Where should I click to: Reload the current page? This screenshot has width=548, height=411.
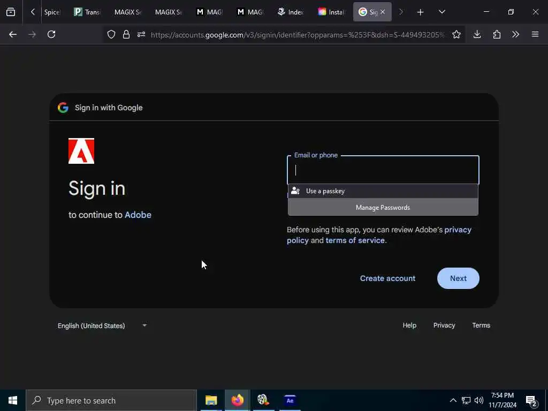click(51, 34)
